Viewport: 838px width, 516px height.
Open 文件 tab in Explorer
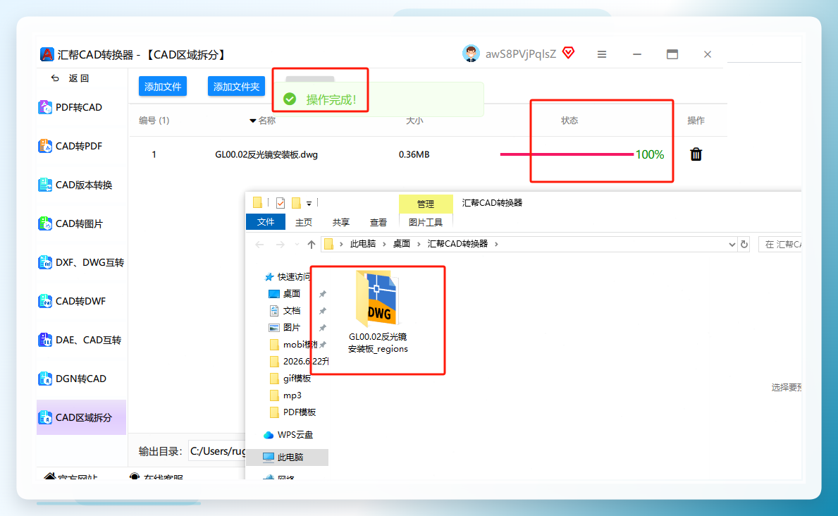pyautogui.click(x=266, y=222)
